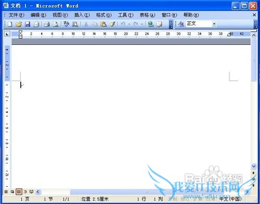Click the Undo arrow icon

(123, 24)
